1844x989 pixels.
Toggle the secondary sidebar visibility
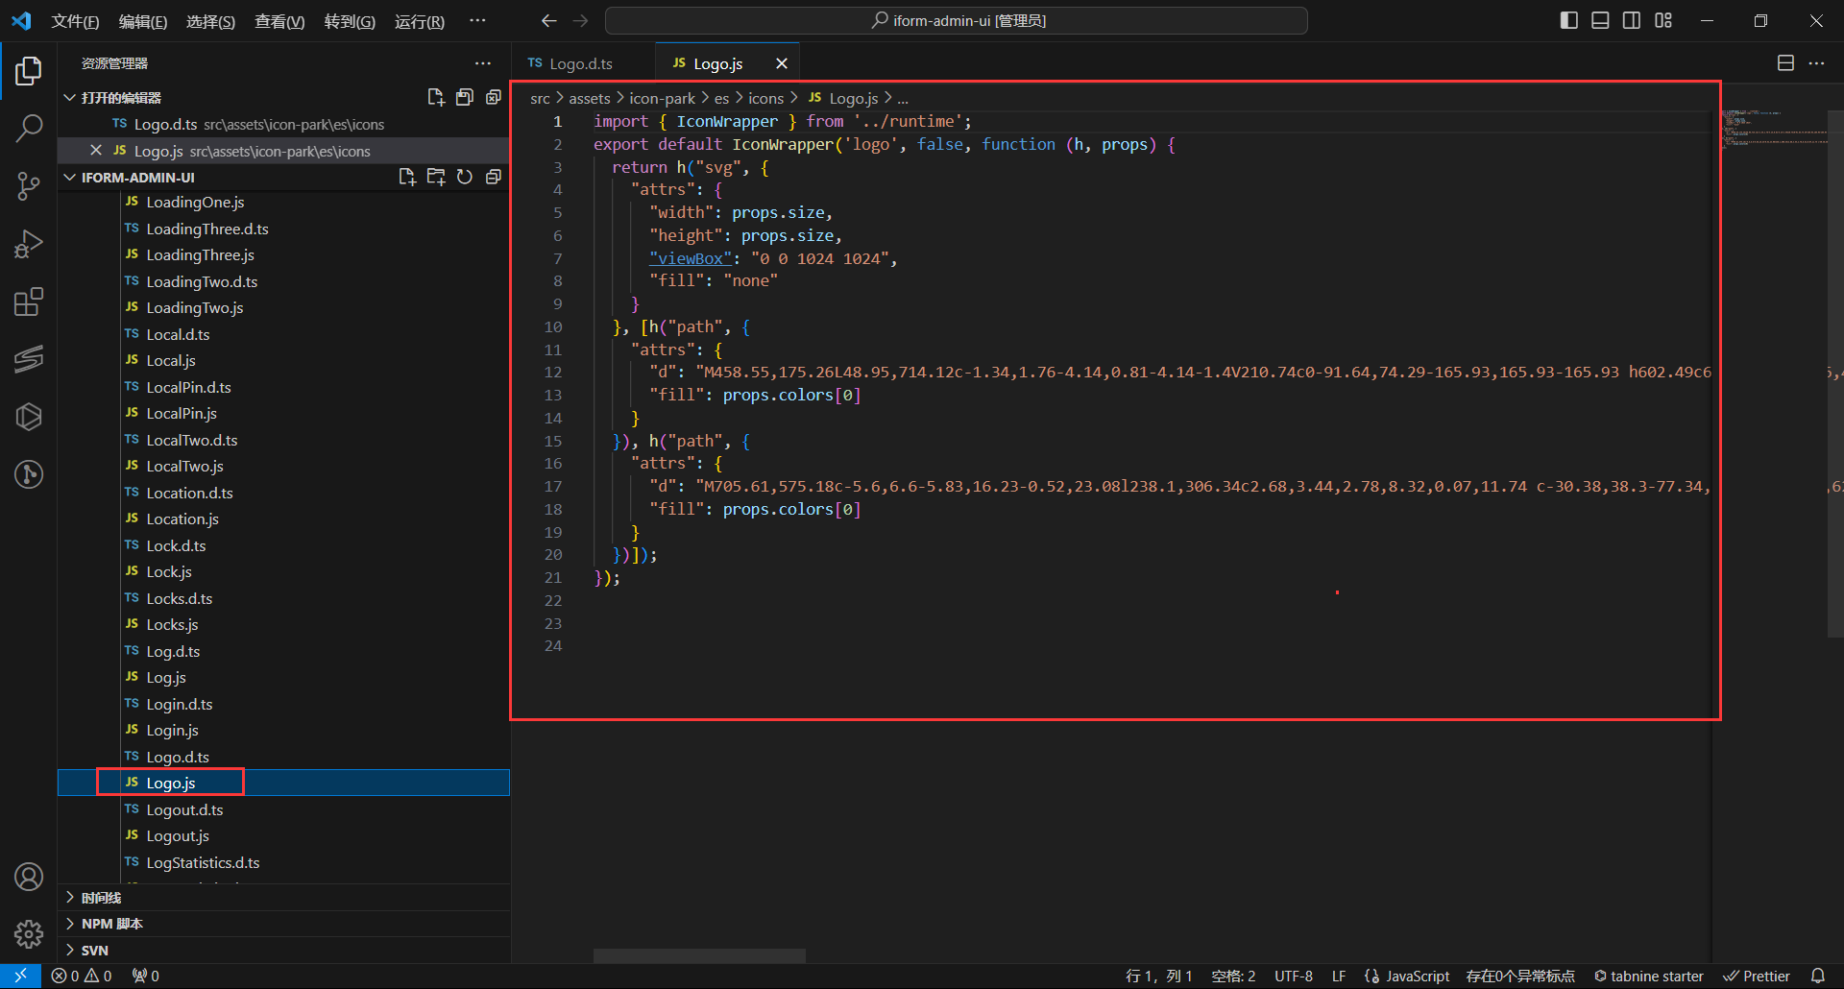(1632, 20)
